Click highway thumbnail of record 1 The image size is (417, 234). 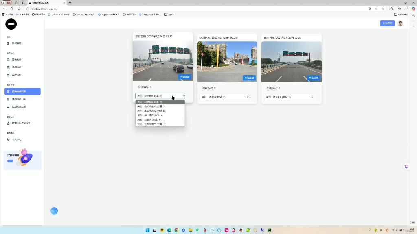coord(292,62)
